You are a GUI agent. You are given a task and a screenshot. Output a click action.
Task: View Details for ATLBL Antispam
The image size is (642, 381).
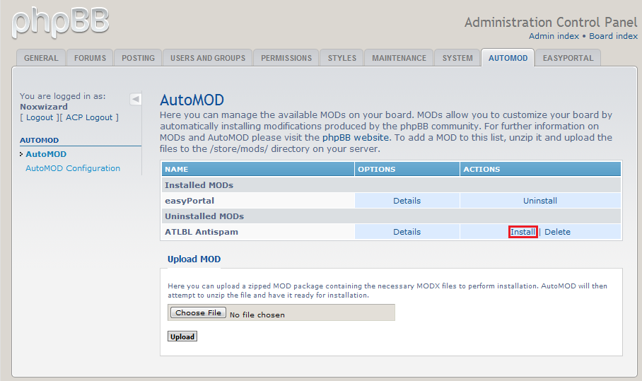407,232
